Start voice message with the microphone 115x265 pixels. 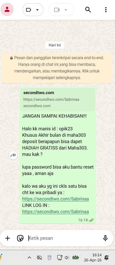point(105,238)
